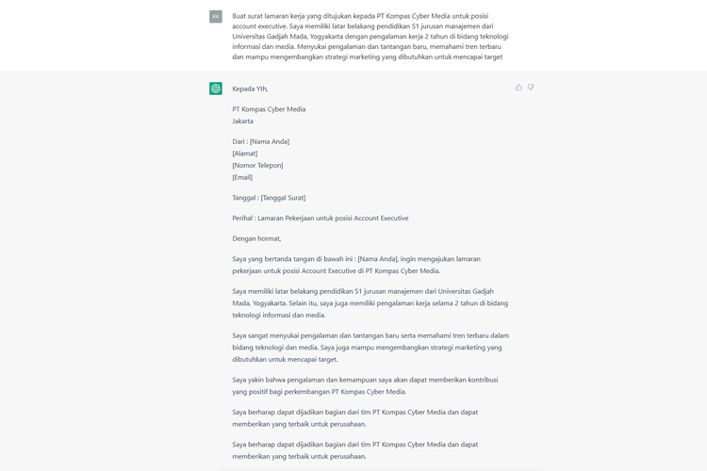This screenshot has height=471, width=707.
Task: Click the 'Jakarta' address line
Action: pyautogui.click(x=243, y=121)
